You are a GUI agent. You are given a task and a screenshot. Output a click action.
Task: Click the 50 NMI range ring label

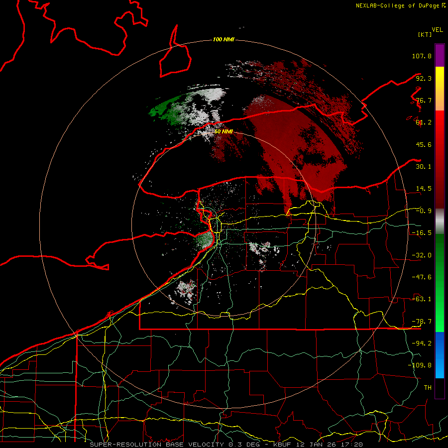tap(224, 131)
